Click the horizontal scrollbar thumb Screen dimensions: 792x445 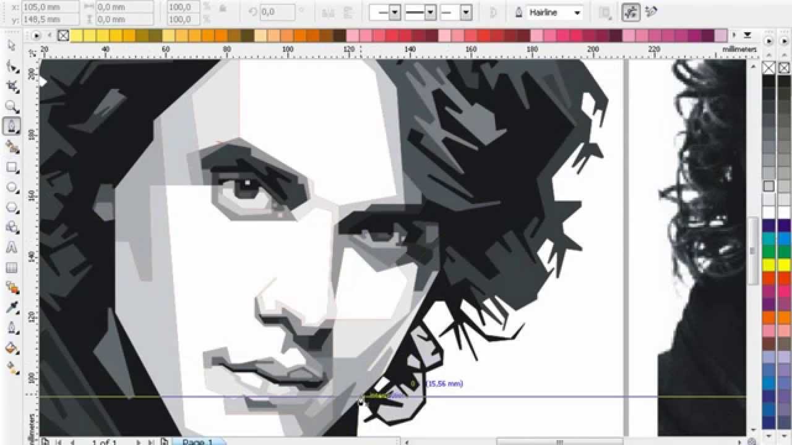tap(560, 442)
